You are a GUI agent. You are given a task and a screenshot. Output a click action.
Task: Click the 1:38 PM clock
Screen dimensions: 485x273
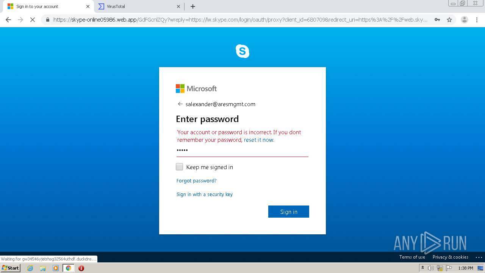point(465,268)
